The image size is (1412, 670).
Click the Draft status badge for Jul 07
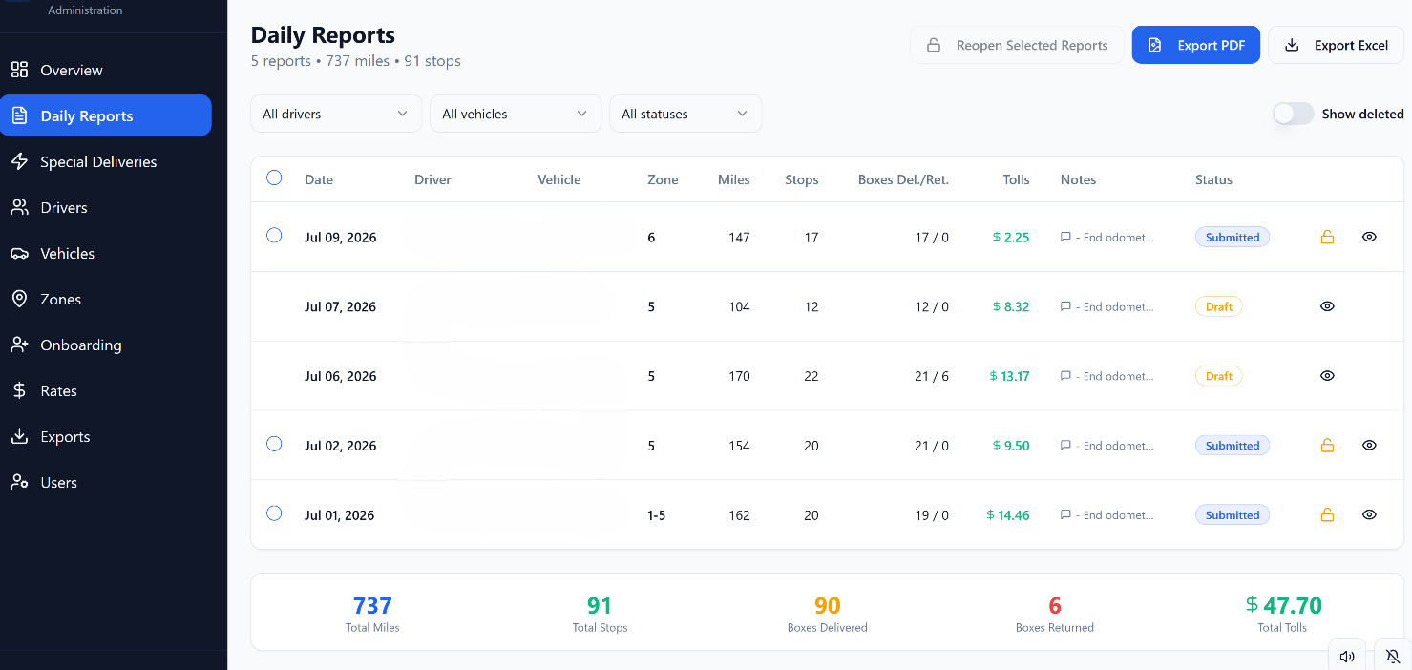(1219, 307)
